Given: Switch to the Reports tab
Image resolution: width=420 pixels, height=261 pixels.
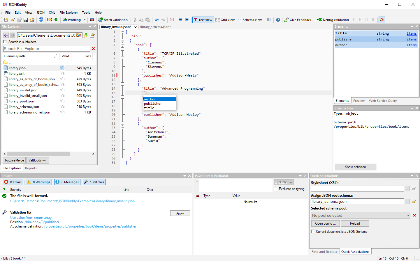Looking at the screenshot, I should (x=31, y=168).
